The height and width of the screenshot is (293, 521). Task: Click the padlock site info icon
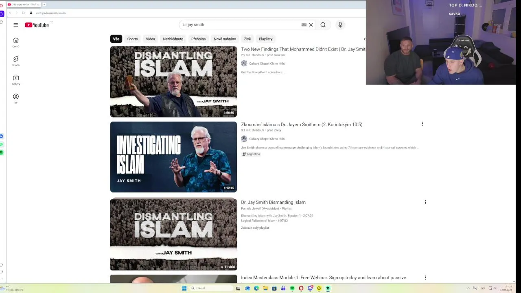click(x=31, y=13)
